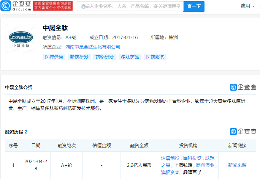Select the 多肽药品 tag
The width and height of the screenshot is (260, 179).
pos(130,57)
